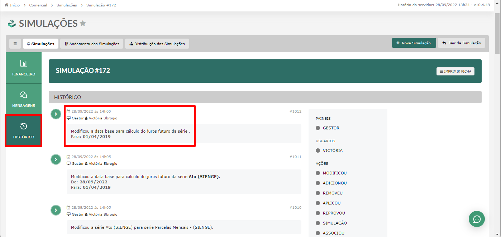Viewport: 501px width, 237px height.
Task: Click the #1012 entry number
Action: point(295,112)
